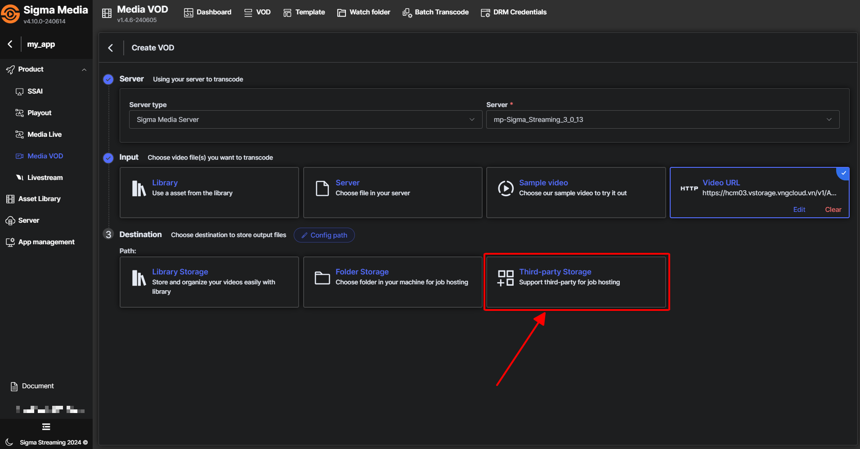Go back using Create VOD arrow
The image size is (860, 449).
tap(111, 48)
